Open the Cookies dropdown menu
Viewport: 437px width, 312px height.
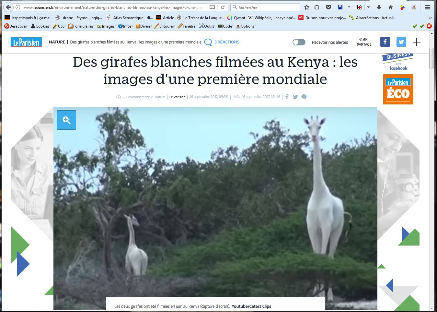(41, 26)
